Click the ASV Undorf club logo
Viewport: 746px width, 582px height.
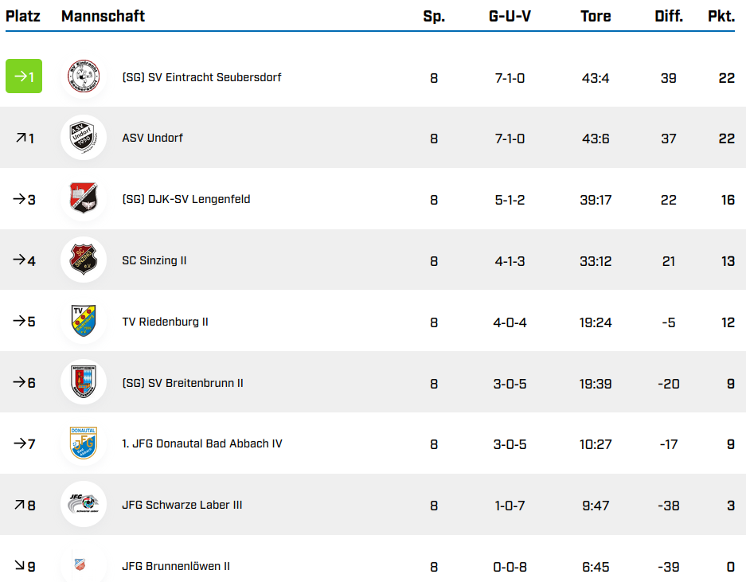pyautogui.click(x=83, y=138)
